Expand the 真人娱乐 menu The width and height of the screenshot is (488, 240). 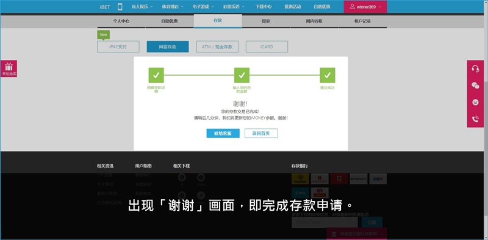click(142, 7)
